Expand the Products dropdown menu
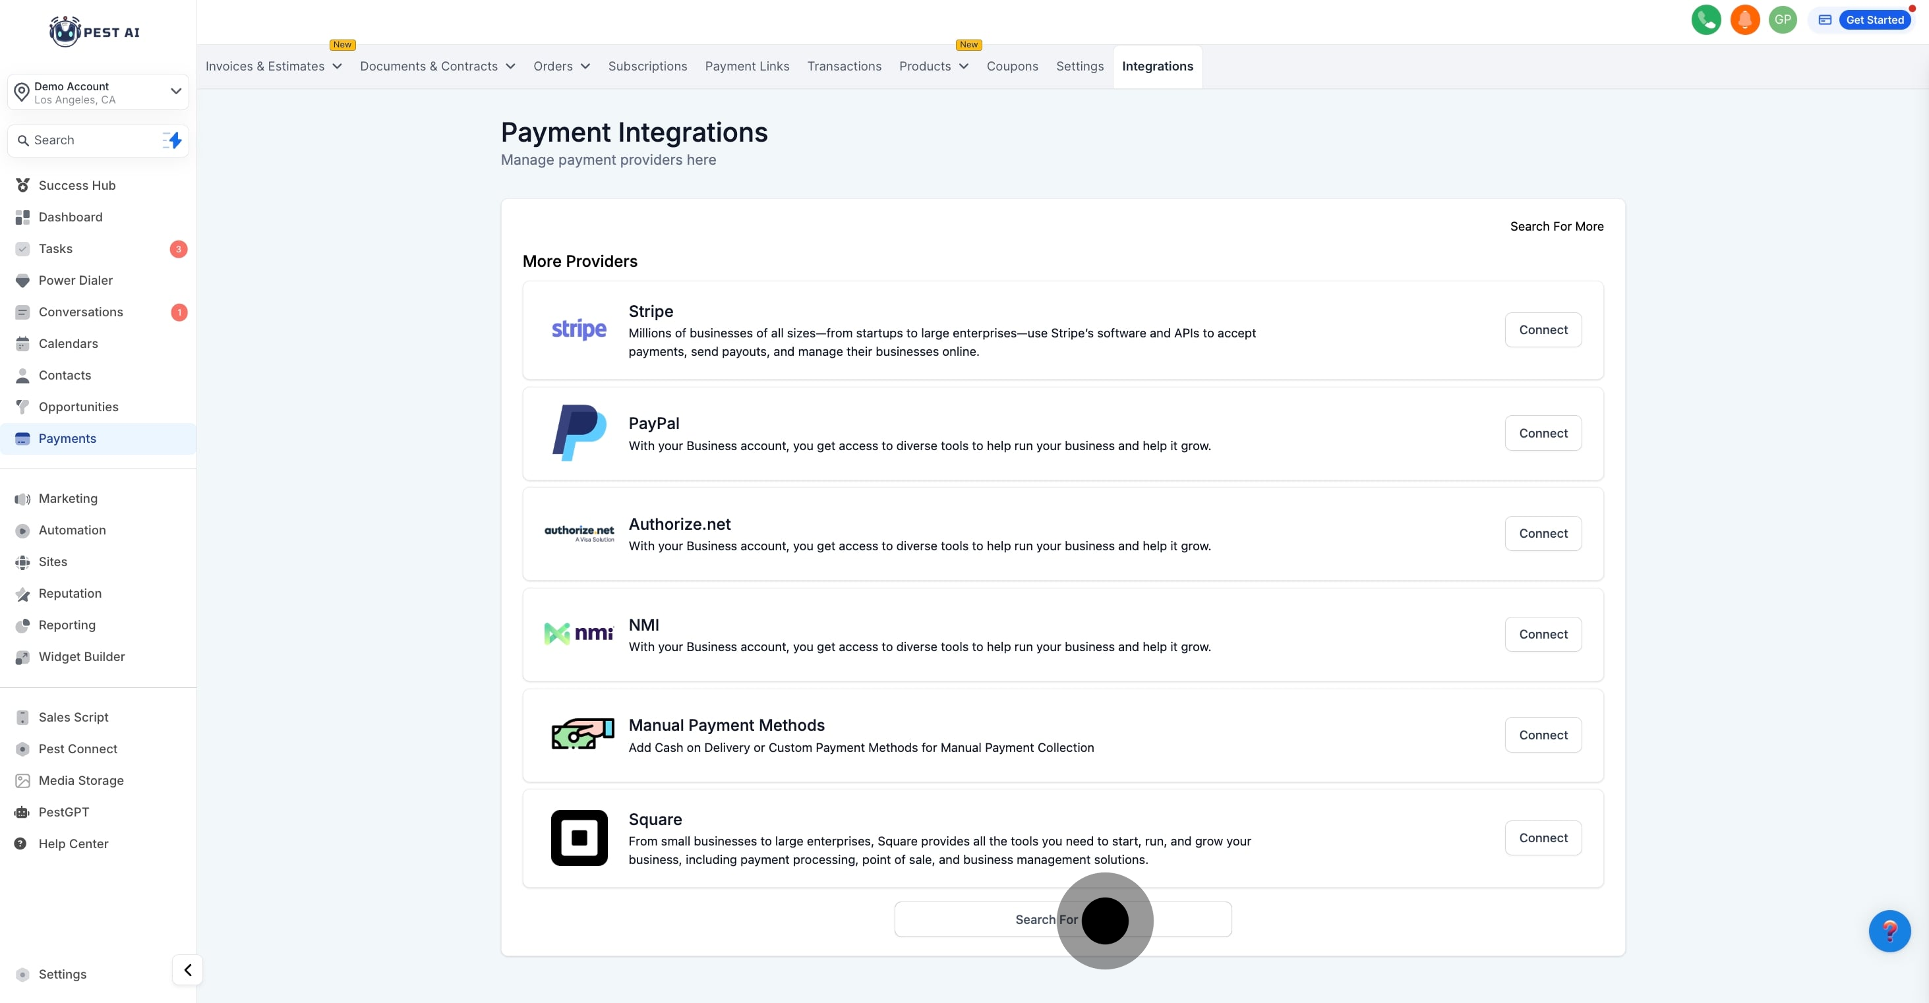This screenshot has width=1929, height=1003. pos(933,66)
